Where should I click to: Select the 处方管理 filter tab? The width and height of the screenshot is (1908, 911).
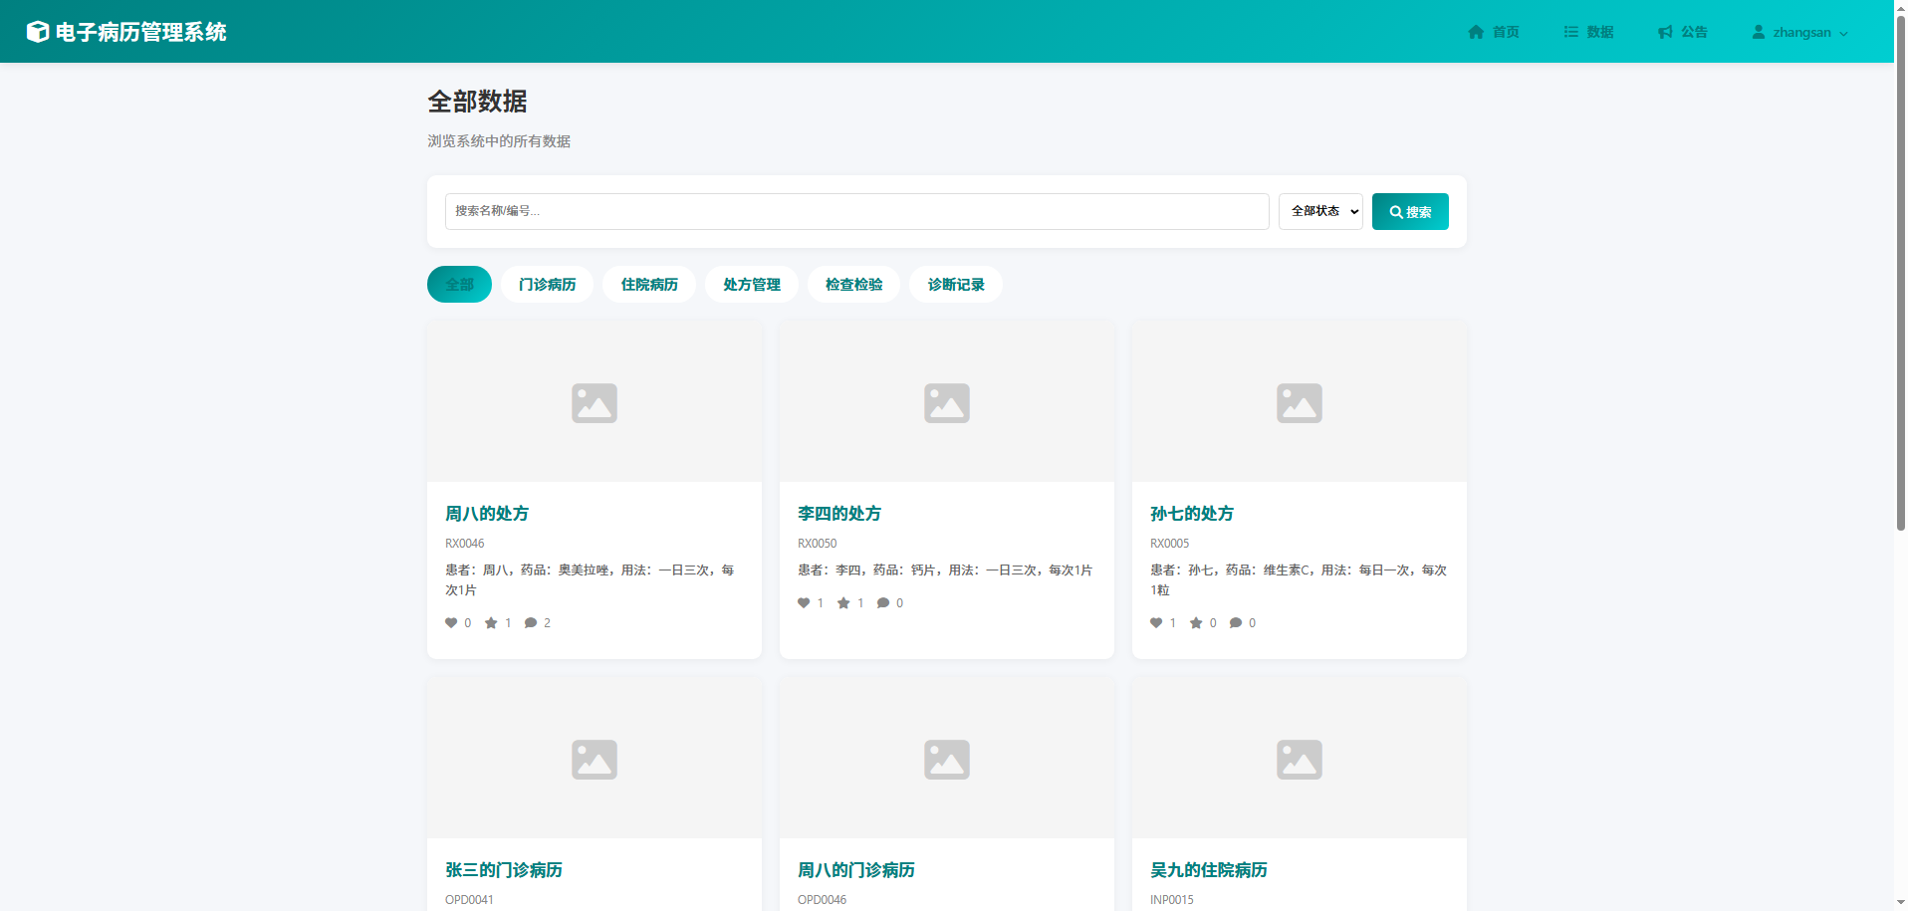752,284
